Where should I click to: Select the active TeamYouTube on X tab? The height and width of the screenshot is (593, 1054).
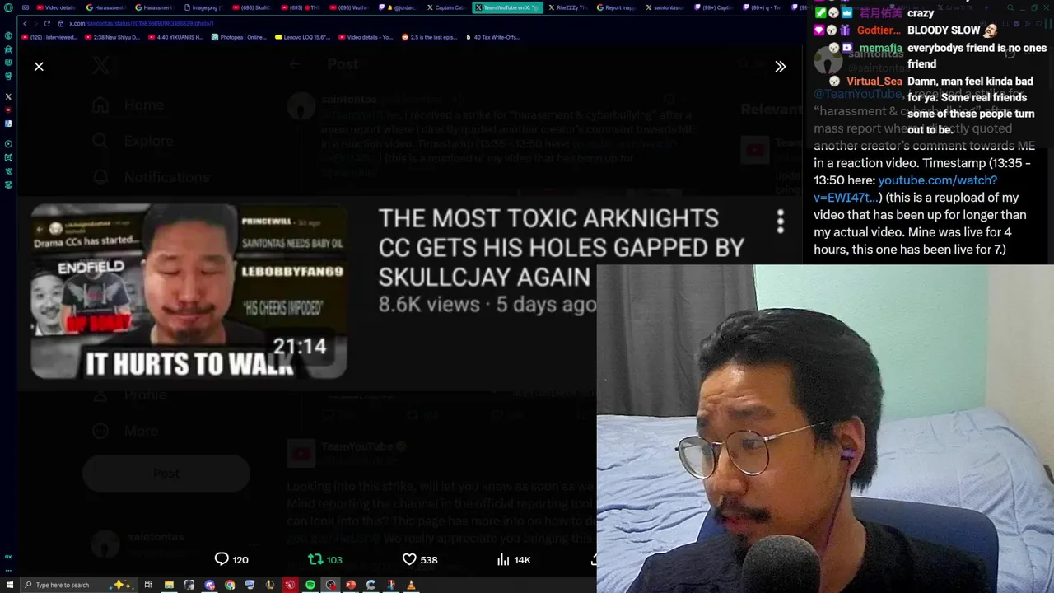506,7
